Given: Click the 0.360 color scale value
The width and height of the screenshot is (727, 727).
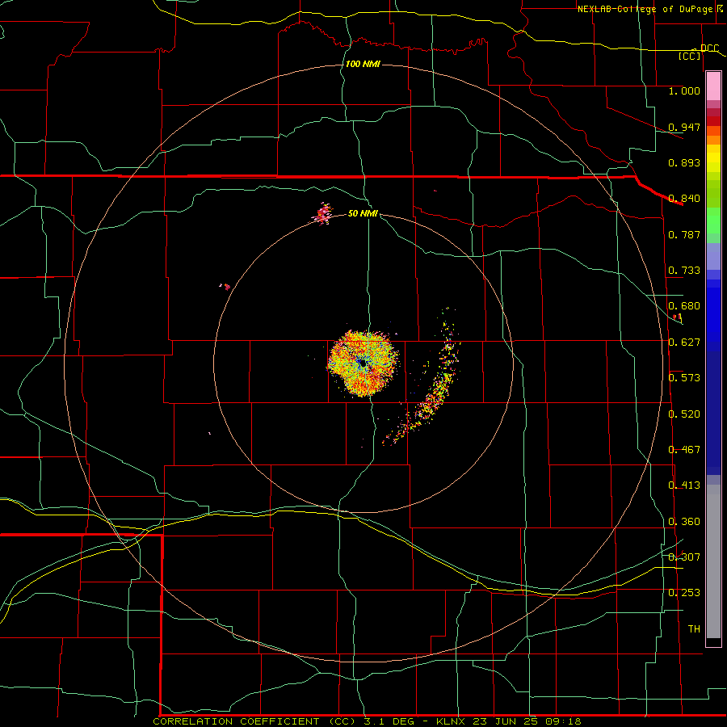Looking at the screenshot, I should coord(684,522).
